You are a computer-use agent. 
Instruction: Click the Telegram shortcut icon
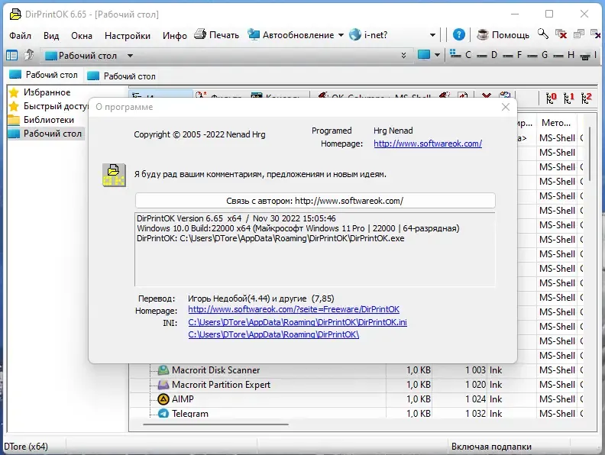point(163,413)
